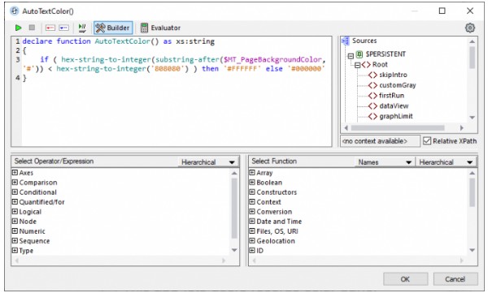Screen dimensions: 488x293
Task: Click the gray stop evaluation icon
Action: 32,28
